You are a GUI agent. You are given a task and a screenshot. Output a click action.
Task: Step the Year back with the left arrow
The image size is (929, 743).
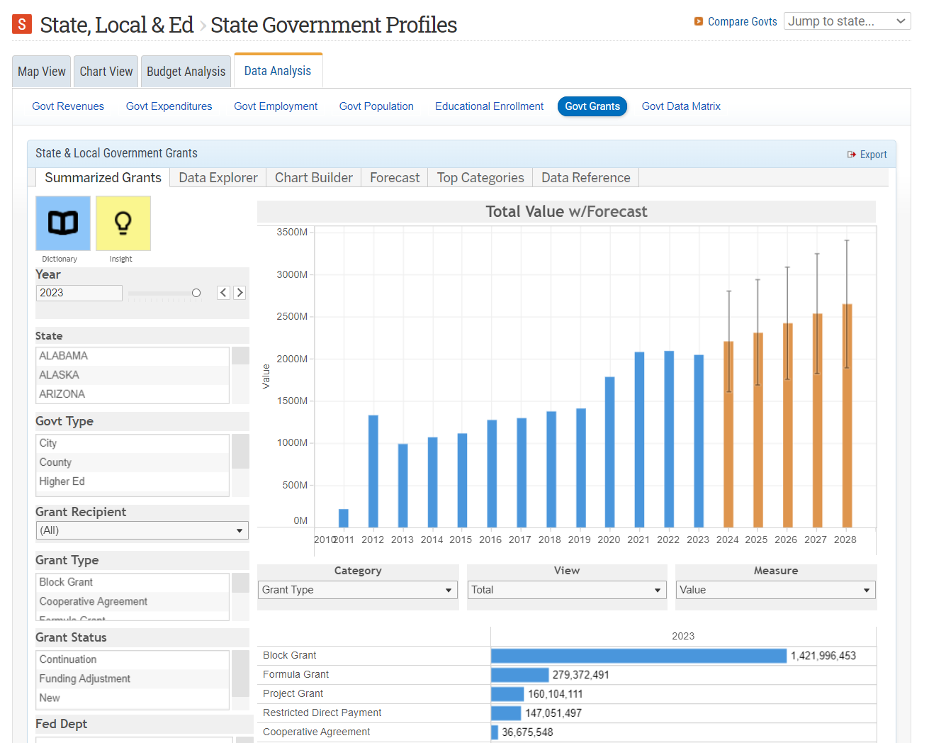click(x=223, y=292)
